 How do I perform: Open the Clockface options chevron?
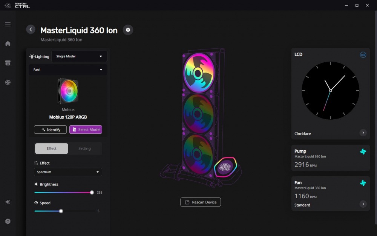point(363,133)
